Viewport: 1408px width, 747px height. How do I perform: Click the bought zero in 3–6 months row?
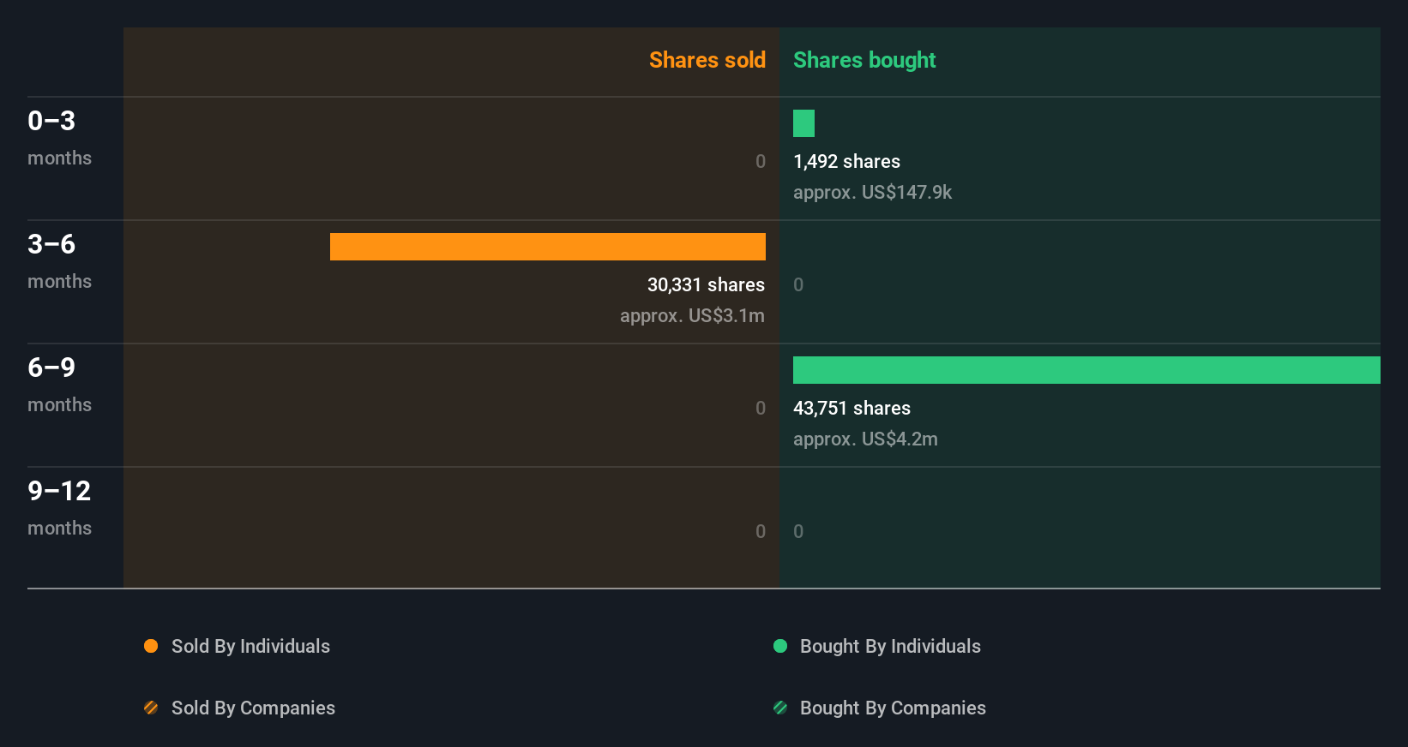798,284
